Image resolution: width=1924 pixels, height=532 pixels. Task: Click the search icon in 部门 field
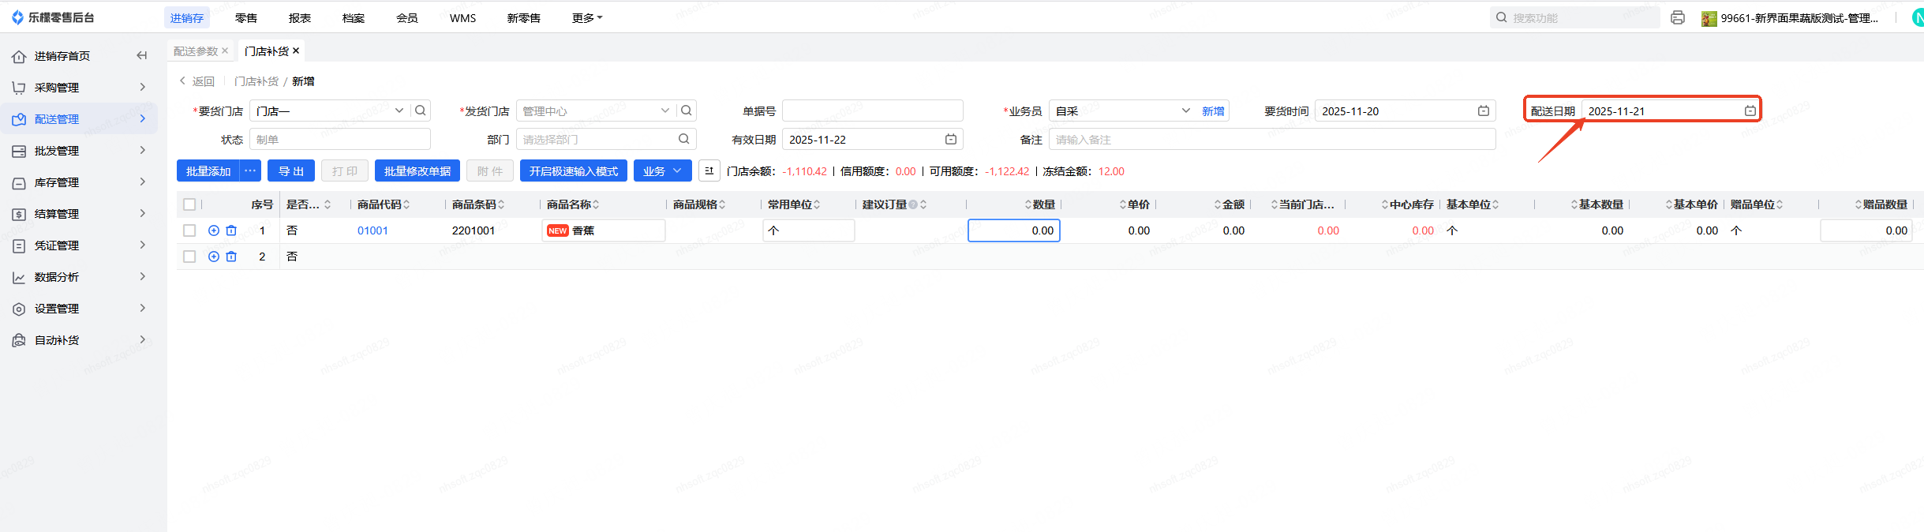(x=684, y=139)
